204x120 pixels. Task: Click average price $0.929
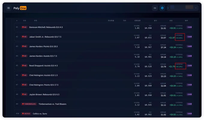click(148, 76)
